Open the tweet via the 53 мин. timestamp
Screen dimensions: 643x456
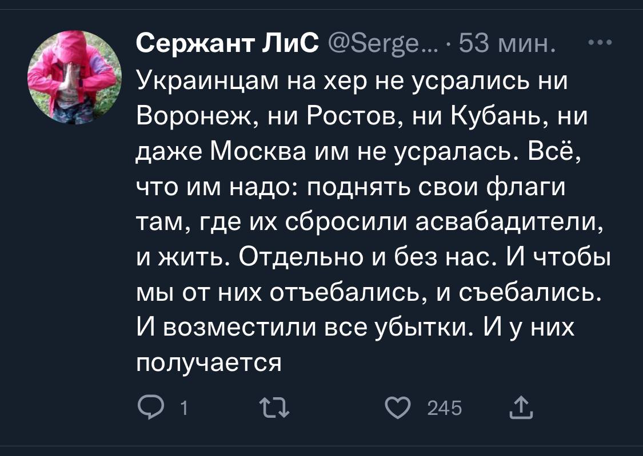509,43
